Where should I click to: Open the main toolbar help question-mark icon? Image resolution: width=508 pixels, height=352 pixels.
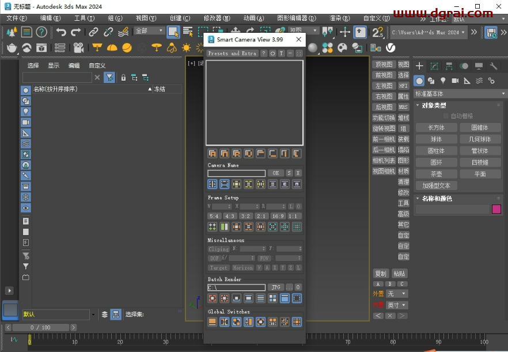pyautogui.click(x=41, y=32)
